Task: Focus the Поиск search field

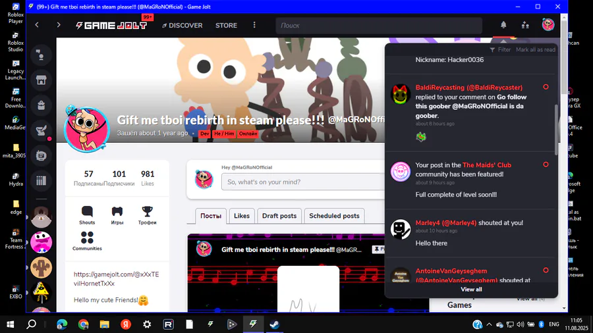Action: [379, 25]
